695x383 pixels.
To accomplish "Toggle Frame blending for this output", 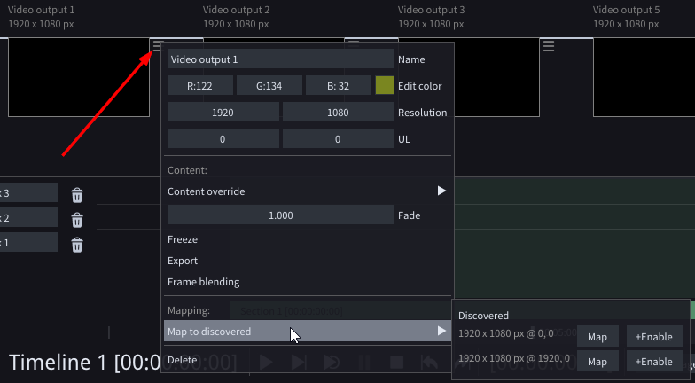I will 203,282.
